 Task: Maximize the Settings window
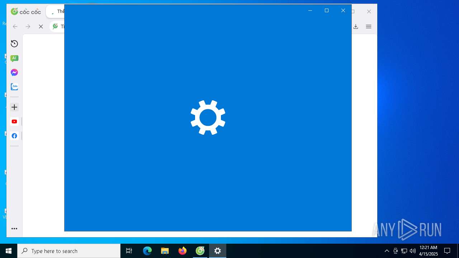[327, 10]
